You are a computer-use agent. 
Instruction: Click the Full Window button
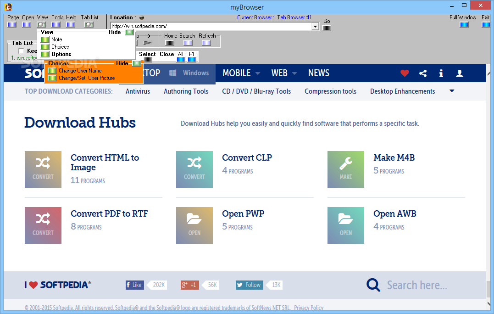pyautogui.click(x=464, y=25)
